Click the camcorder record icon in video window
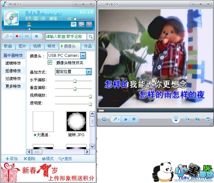 pyautogui.click(x=187, y=119)
